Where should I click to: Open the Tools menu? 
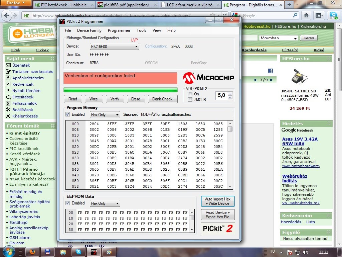[x=141, y=30]
